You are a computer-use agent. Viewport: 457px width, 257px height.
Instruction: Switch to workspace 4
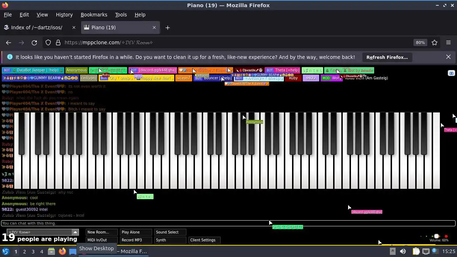[x=41, y=252]
